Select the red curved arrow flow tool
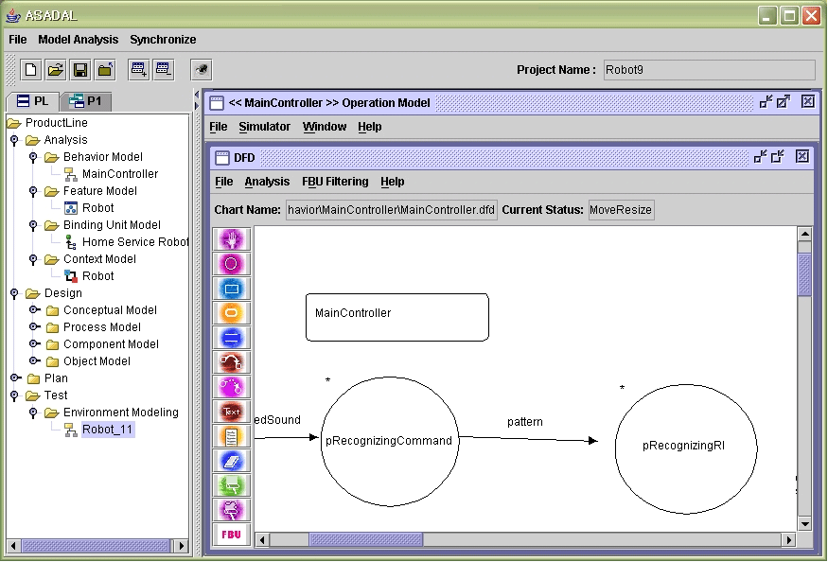This screenshot has width=828, height=562. point(231,362)
